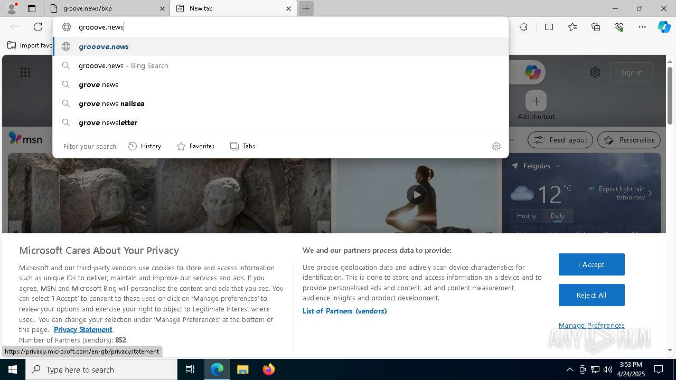Screen dimensions: 676x380
Task: Click Import favorites in bookmarks bar
Action: pyautogui.click(x=30, y=45)
